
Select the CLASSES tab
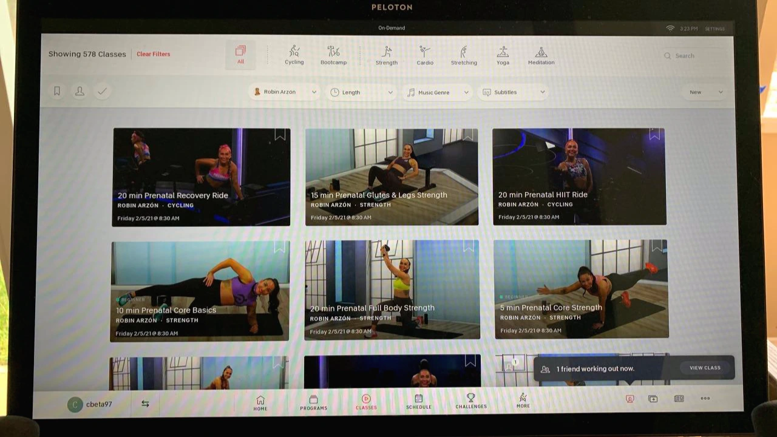[366, 402]
